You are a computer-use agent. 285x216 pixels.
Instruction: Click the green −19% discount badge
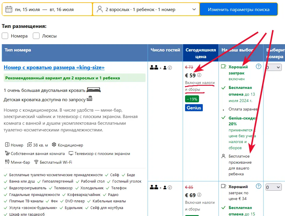192,99
